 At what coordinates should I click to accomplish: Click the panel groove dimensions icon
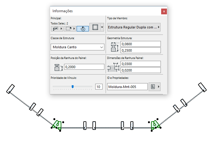(x=114, y=67)
